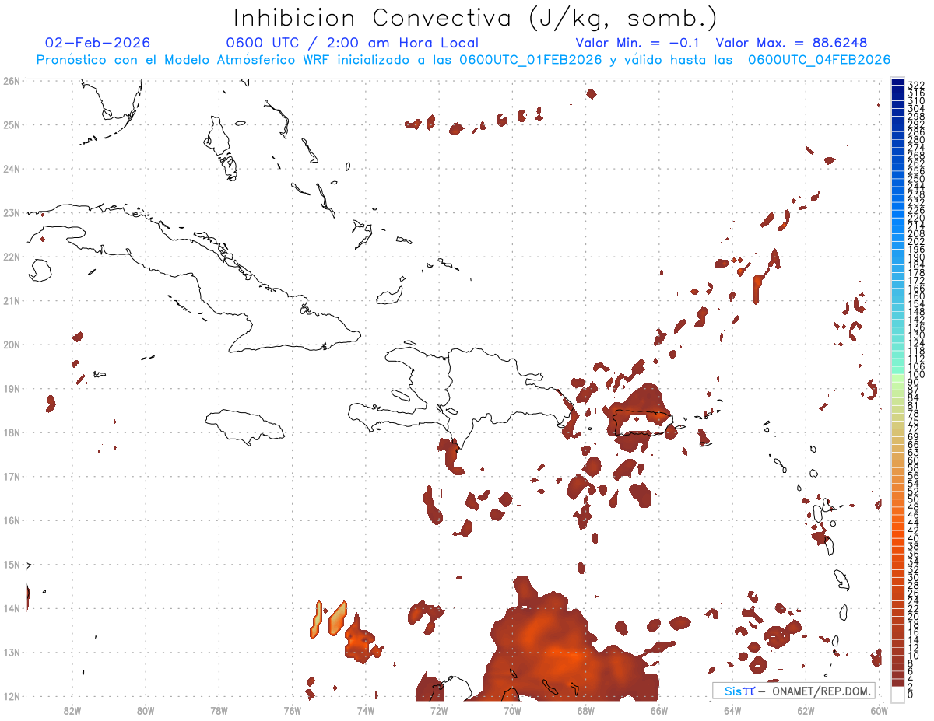The height and width of the screenshot is (721, 934).
Task: Click the 24N latitude label
Action: (x=11, y=169)
